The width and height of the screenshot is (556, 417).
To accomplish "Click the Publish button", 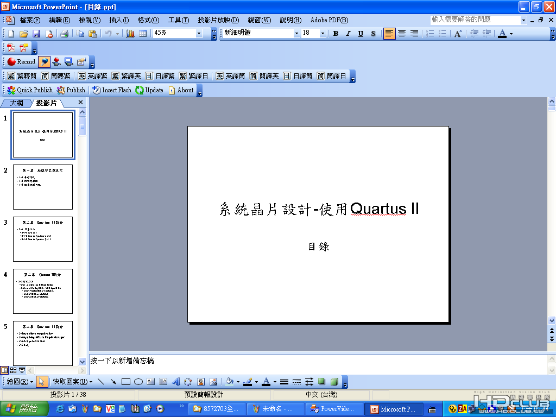I will point(71,90).
